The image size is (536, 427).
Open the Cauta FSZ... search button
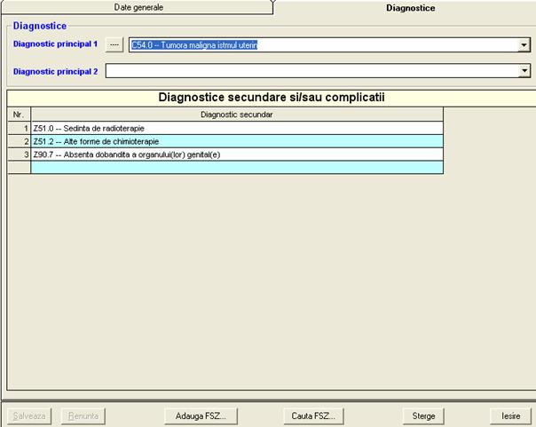pos(312,415)
